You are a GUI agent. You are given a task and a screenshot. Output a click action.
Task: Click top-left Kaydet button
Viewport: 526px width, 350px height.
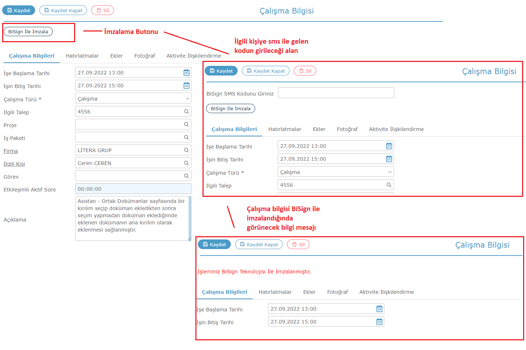tap(19, 10)
